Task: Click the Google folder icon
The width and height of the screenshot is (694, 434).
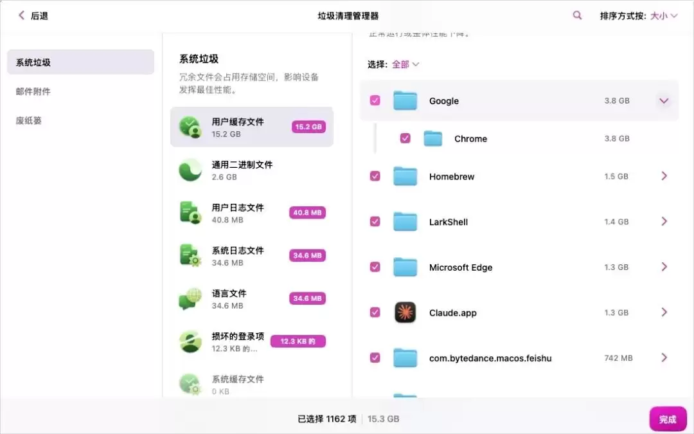Action: (x=405, y=100)
